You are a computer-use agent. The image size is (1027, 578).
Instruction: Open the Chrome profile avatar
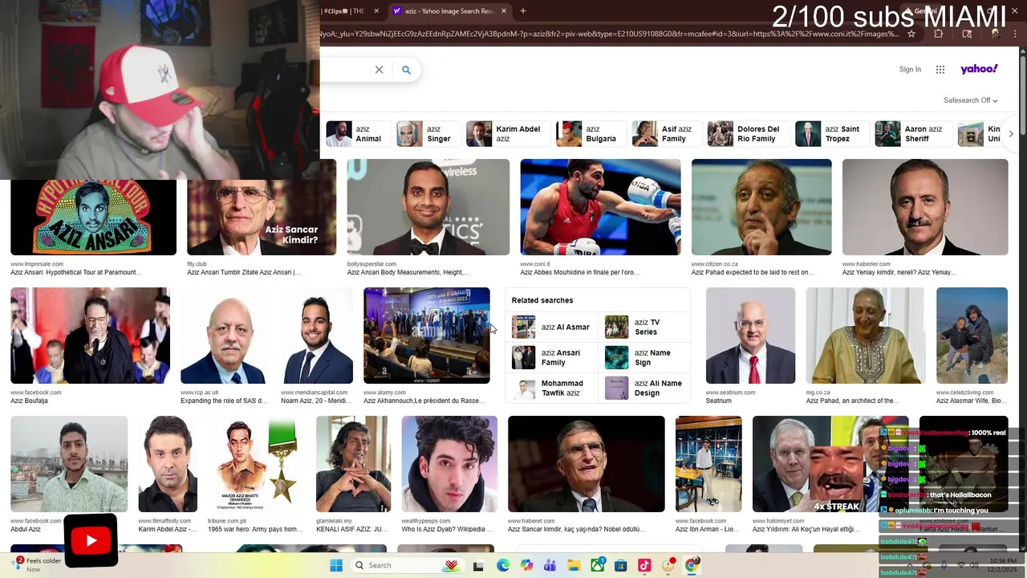pos(995,34)
